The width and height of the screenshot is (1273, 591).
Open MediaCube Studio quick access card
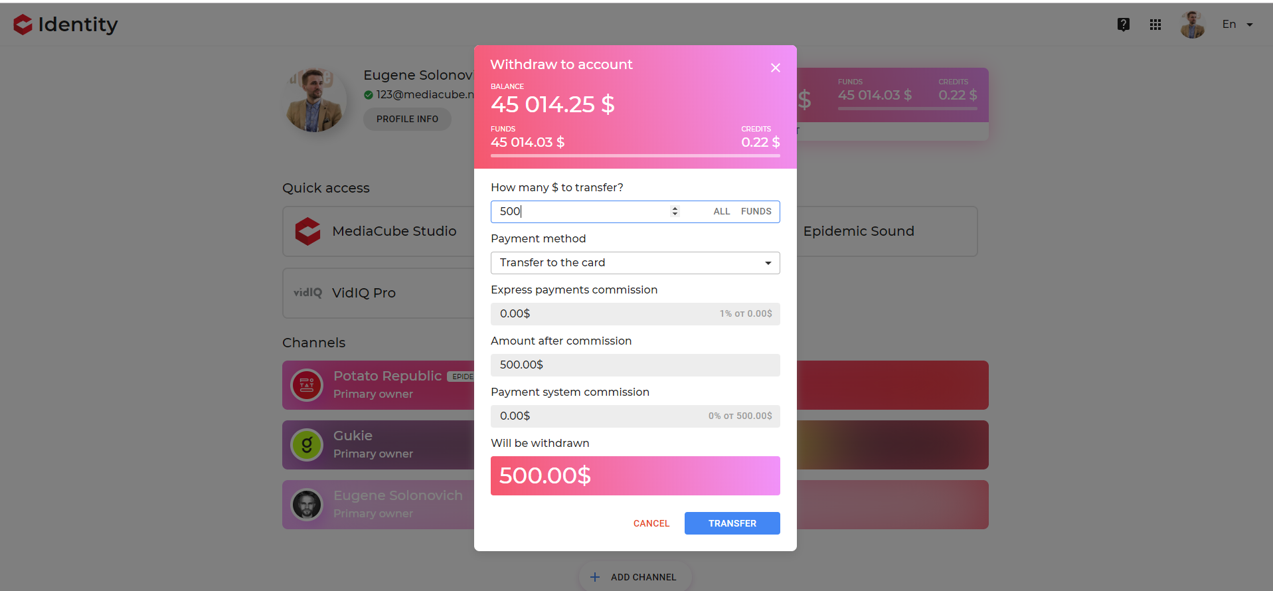(379, 231)
